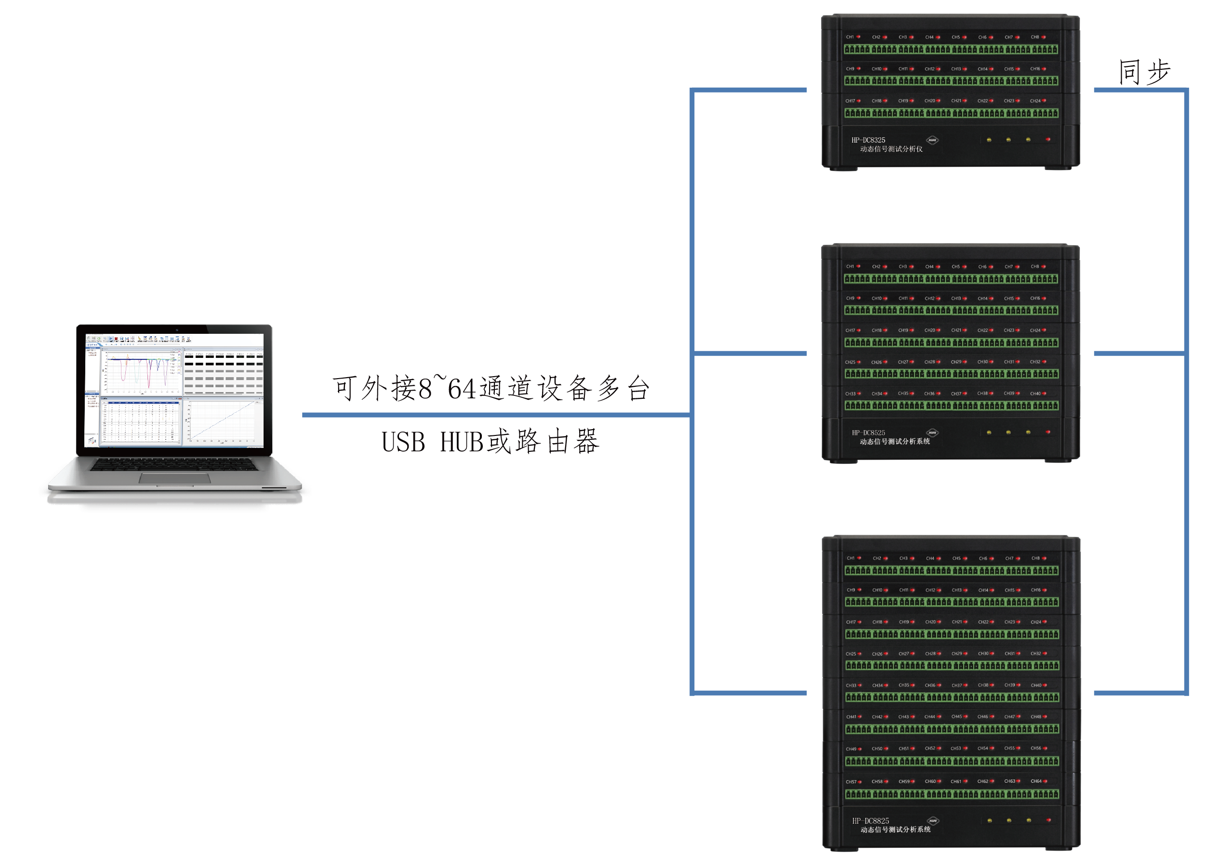This screenshot has width=1207, height=868.
Task: Click the 可外接8~64通道设备多台 text
Action: pos(490,388)
